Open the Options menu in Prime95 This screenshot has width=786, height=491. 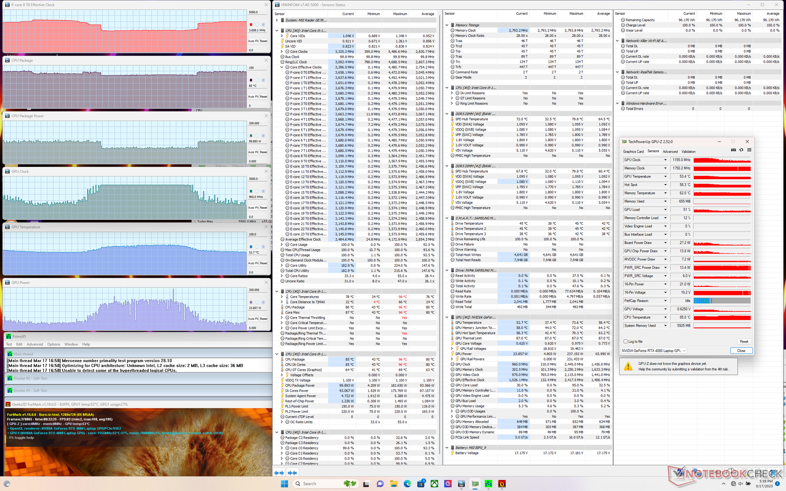54,345
